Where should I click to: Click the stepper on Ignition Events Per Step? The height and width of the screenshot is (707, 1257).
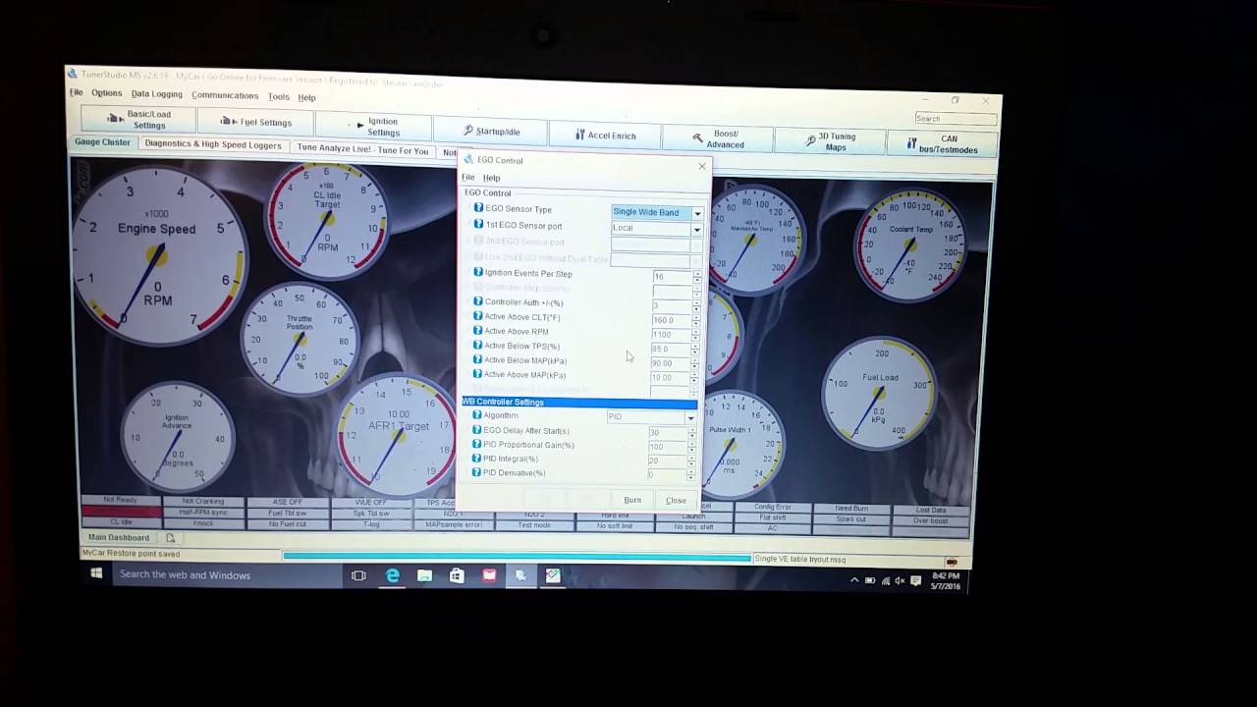[697, 278]
